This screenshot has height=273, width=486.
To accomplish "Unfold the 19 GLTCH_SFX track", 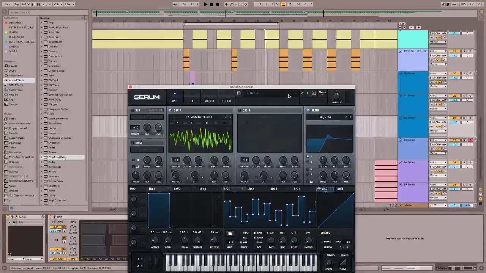I will pyautogui.click(x=400, y=51).
